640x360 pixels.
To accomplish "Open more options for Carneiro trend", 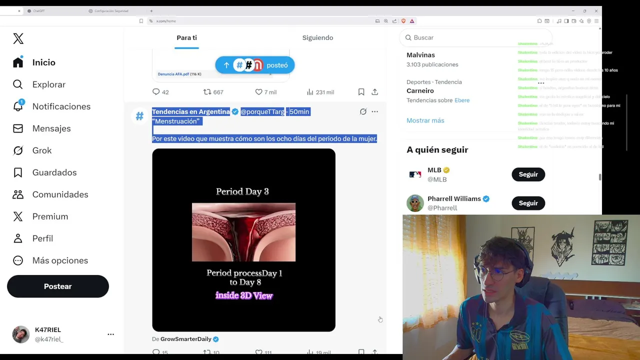I will (541, 82).
